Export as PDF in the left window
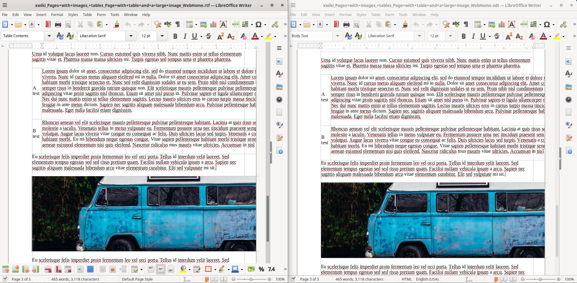Viewport: 577px width, 283px height. tap(48, 24)
